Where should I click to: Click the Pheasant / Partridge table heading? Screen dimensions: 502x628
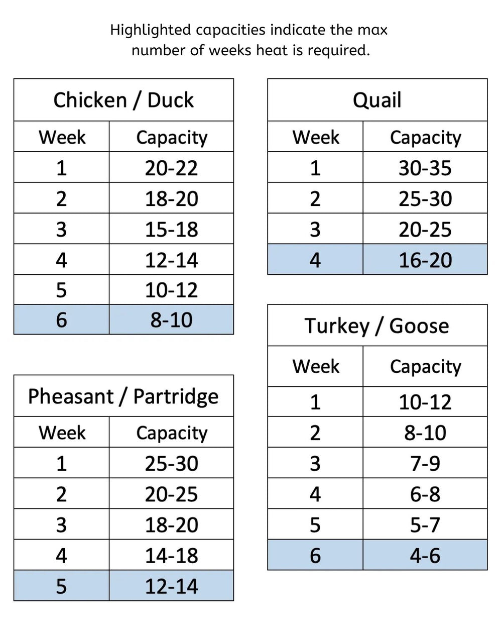coord(123,396)
